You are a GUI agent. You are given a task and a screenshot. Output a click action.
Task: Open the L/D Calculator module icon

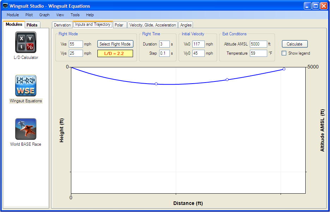26,42
